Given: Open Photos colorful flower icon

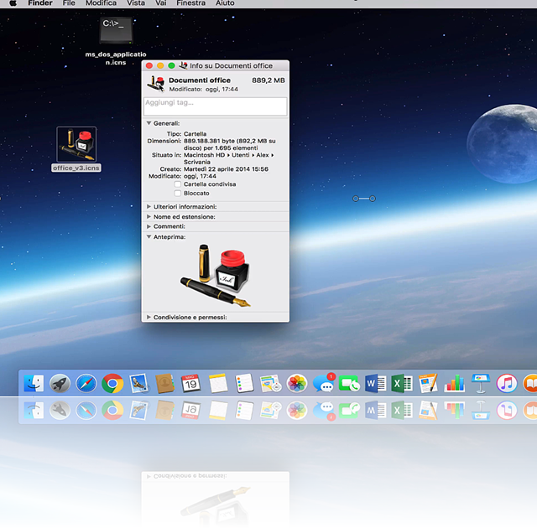Looking at the screenshot, I should pyautogui.click(x=296, y=383).
